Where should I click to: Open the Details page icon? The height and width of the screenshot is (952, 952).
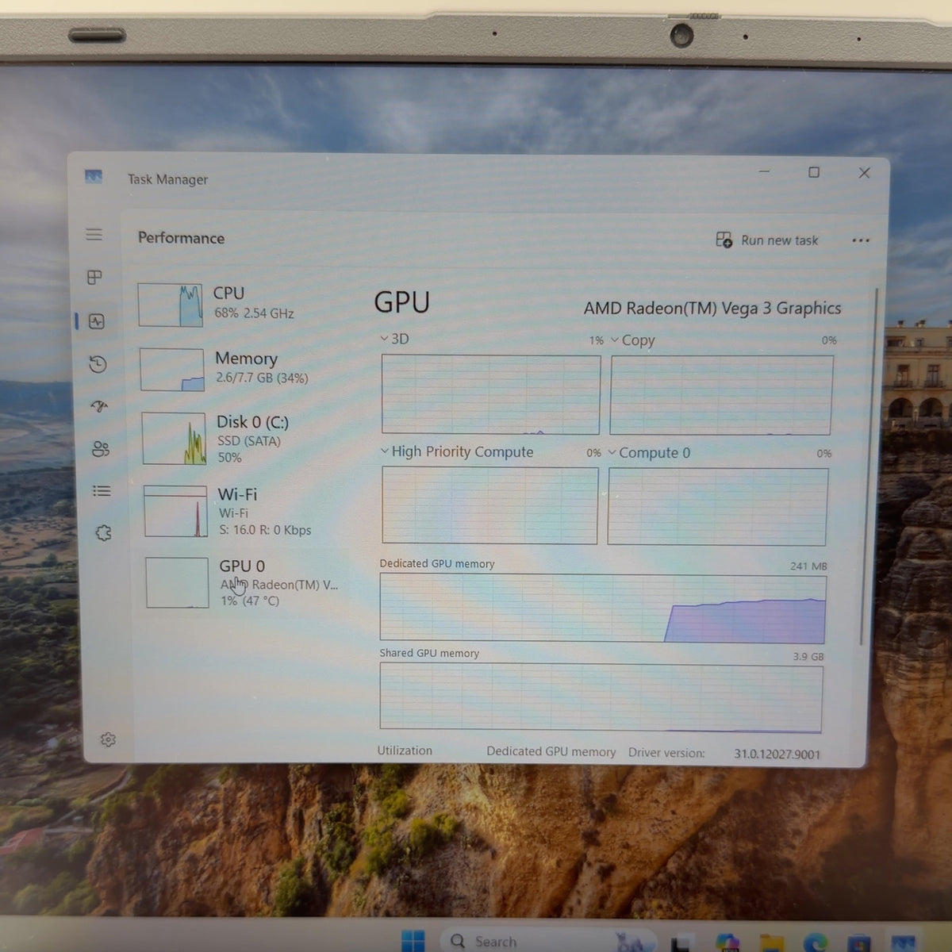pyautogui.click(x=102, y=491)
